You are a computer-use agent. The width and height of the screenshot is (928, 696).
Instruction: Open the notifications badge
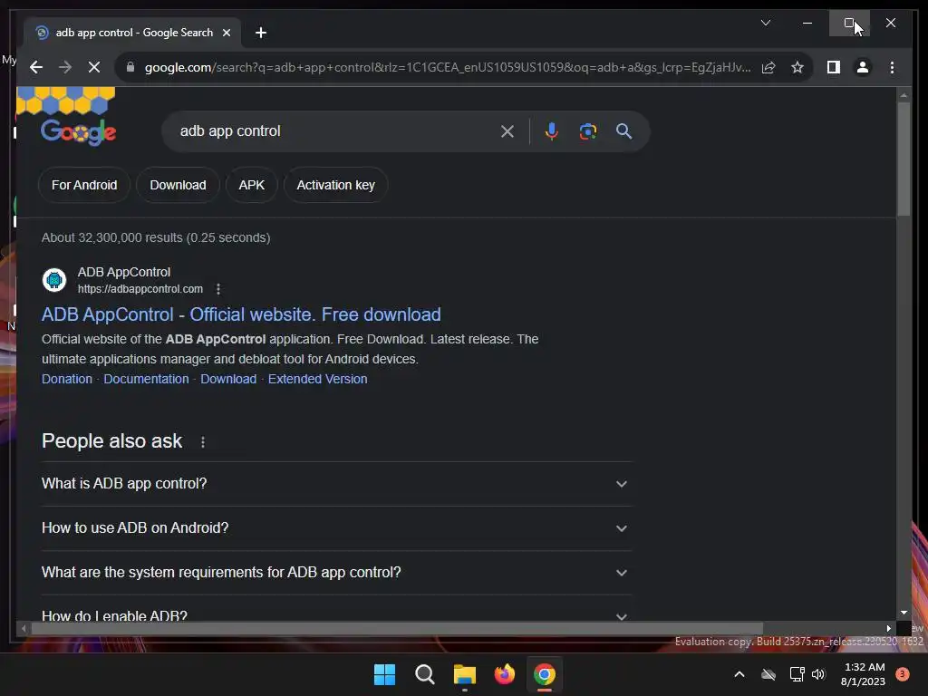tap(902, 674)
